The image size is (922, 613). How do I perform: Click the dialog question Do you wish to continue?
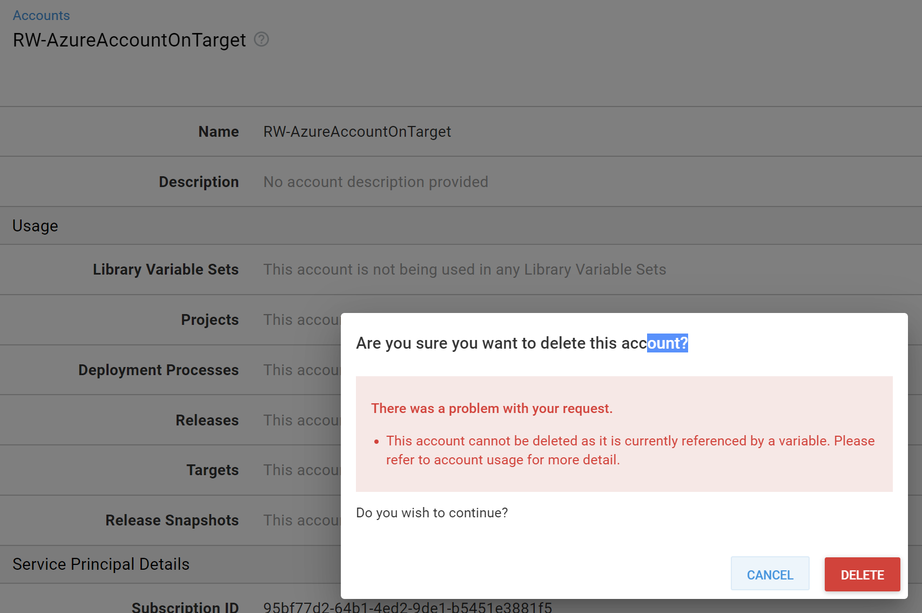click(x=432, y=512)
